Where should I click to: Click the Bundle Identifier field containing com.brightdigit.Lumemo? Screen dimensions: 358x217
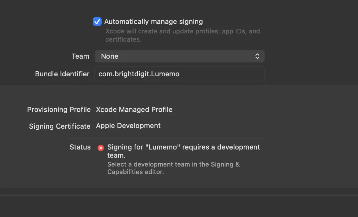click(180, 74)
